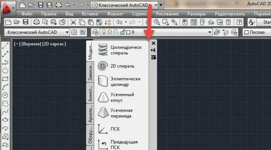Screen dimensions: 271x150
Task: Click the Zoom Previous icon
Action: 174,22
